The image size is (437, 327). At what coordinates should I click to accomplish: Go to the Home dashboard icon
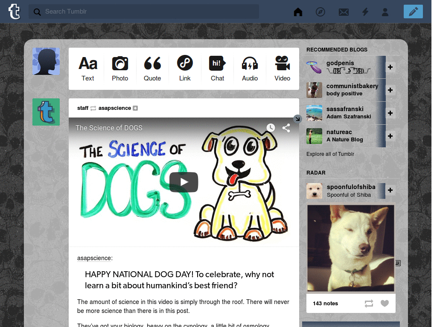[298, 11]
